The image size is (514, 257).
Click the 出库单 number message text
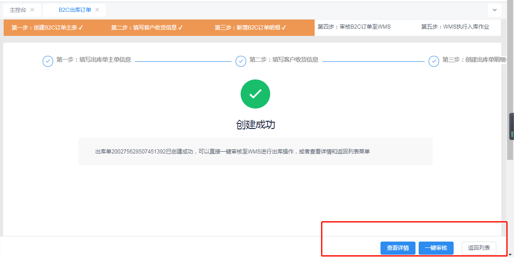232,152
